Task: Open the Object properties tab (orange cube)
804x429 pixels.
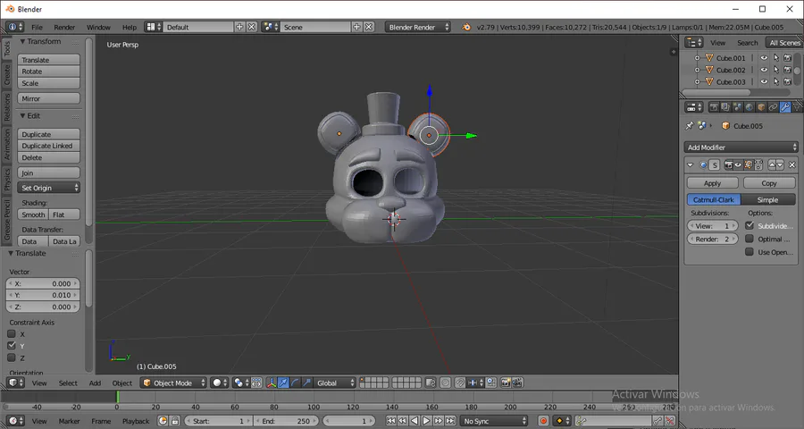Action: coord(761,106)
